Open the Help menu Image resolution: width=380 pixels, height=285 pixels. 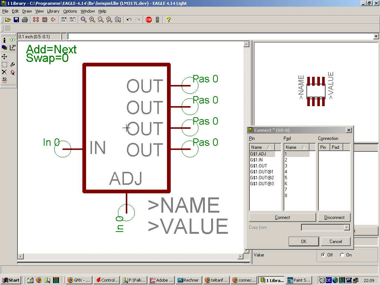click(x=102, y=11)
